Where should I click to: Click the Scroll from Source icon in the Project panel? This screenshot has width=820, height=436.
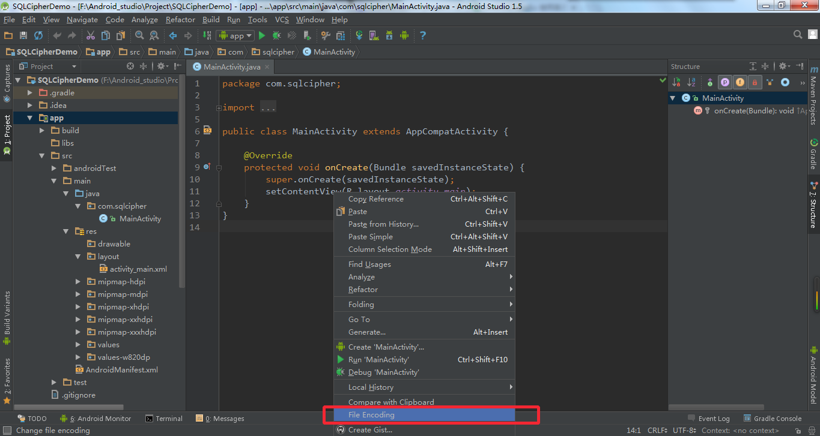(x=130, y=66)
